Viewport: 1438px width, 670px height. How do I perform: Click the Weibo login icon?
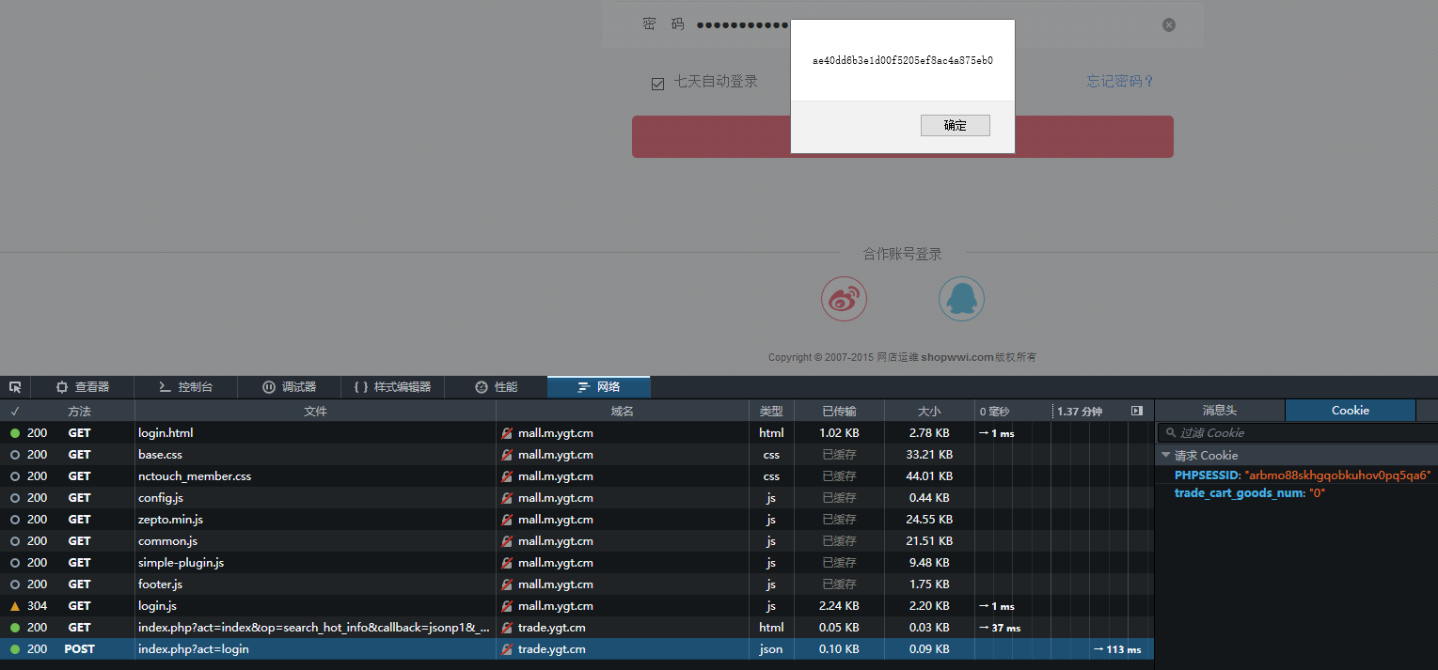[x=845, y=300]
